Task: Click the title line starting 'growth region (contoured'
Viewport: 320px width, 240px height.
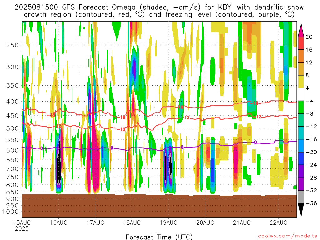Action: (x=159, y=15)
